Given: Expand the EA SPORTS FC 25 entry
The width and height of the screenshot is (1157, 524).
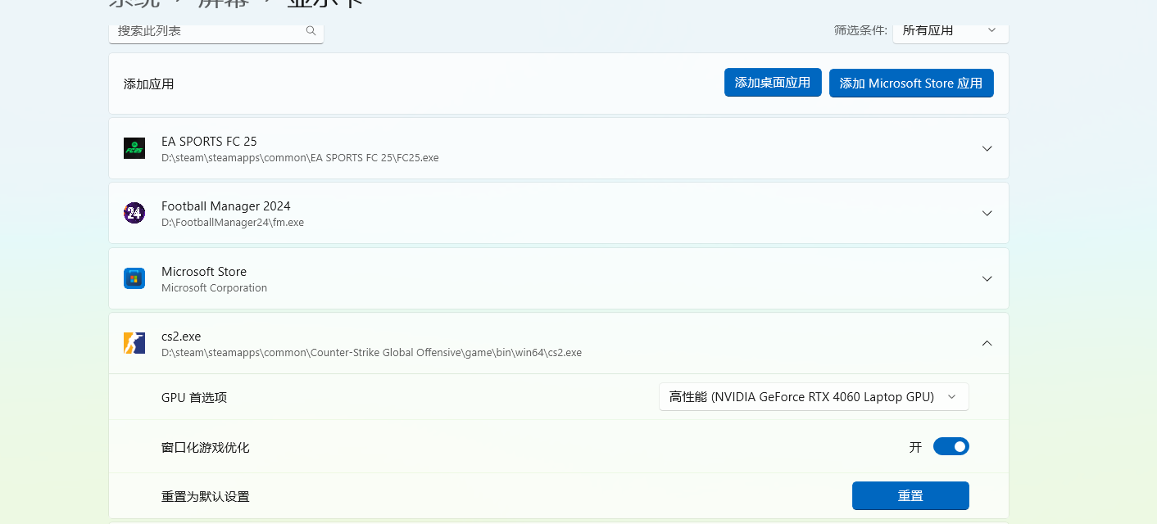Looking at the screenshot, I should (987, 148).
